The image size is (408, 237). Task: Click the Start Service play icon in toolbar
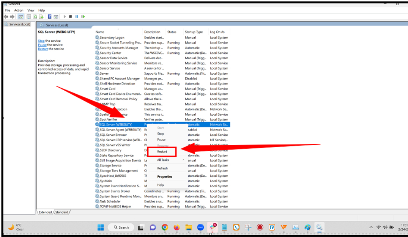pyautogui.click(x=65, y=17)
